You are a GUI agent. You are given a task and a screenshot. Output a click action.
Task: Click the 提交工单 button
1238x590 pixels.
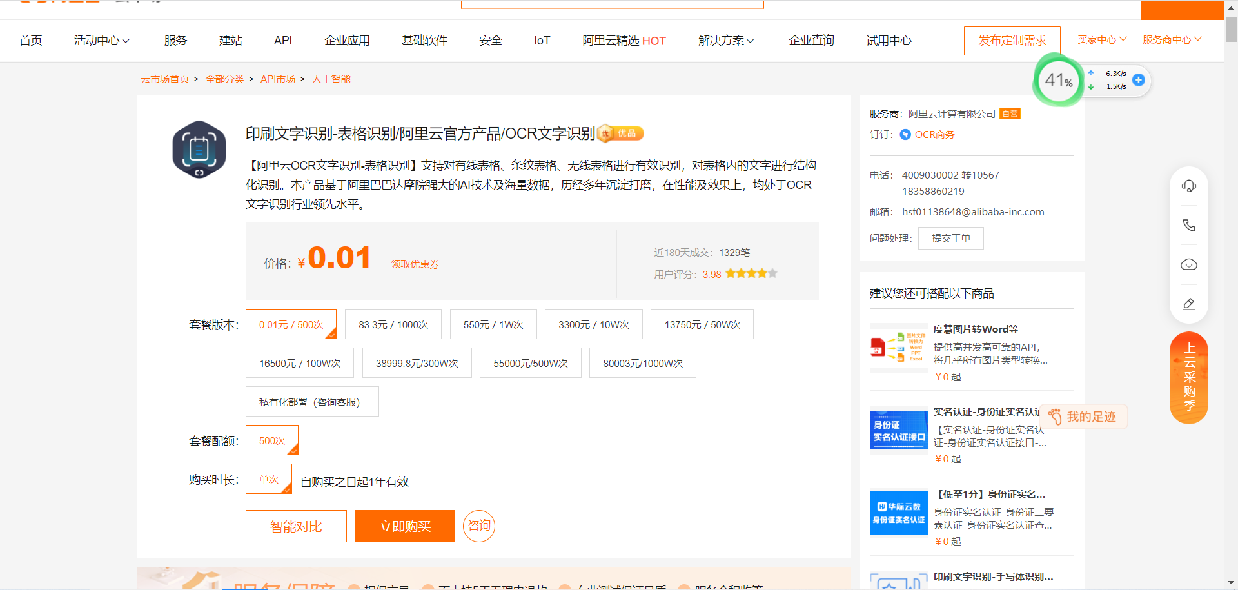(951, 239)
